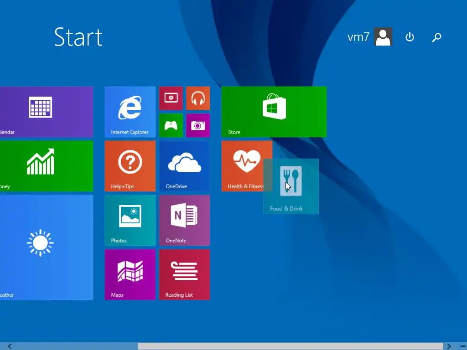Click the power options icon

coord(410,37)
